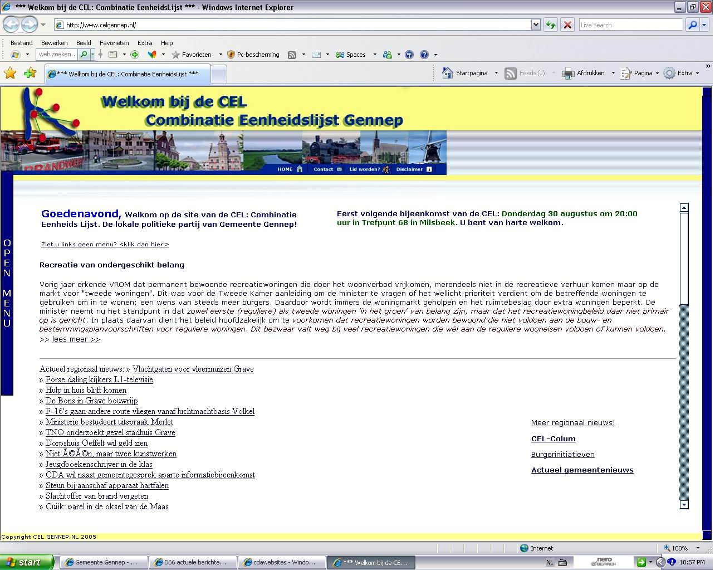Open Startpagina home icon
715x570 pixels.
pyautogui.click(x=448, y=73)
